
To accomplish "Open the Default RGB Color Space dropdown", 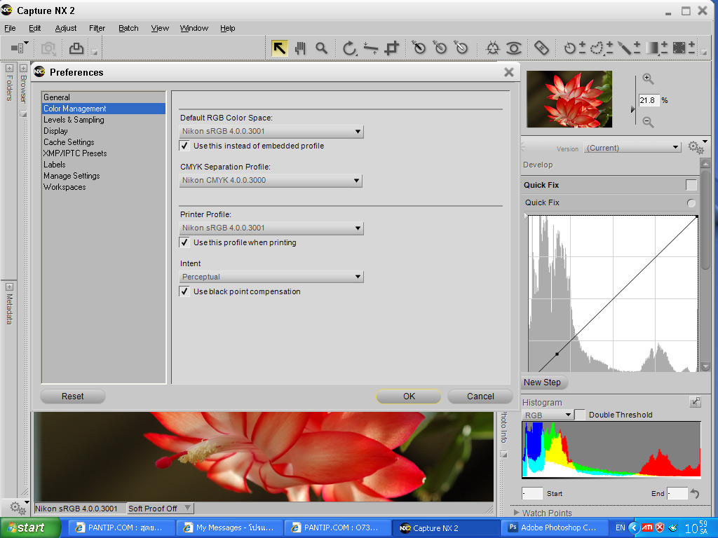I will click(271, 132).
